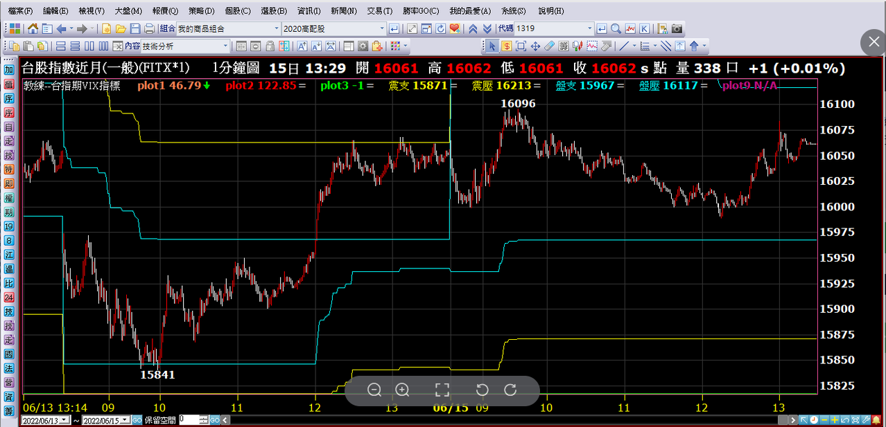
Task: Expand the 內容 技術分析 dropdown
Action: tap(225, 46)
